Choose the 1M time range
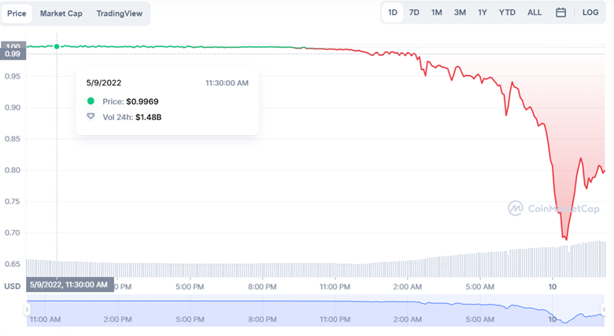Viewport: 614px width, 336px height. click(x=436, y=13)
